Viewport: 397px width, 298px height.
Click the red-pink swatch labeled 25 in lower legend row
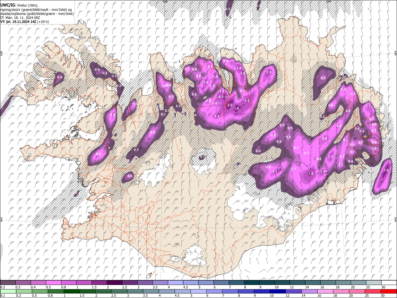pyautogui.click(x=373, y=291)
